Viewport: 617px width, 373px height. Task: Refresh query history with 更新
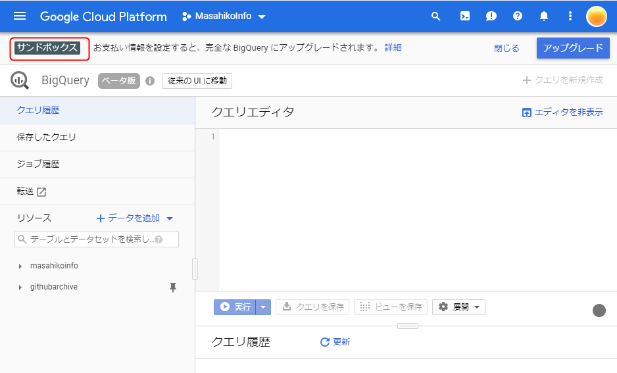335,342
